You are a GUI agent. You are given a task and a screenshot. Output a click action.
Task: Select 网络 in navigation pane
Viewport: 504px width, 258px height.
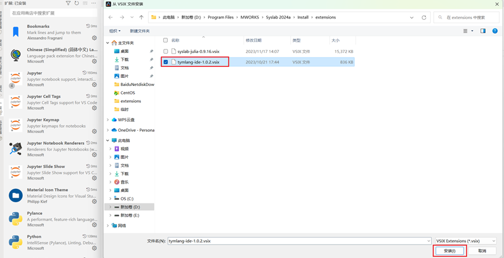pos(122,225)
